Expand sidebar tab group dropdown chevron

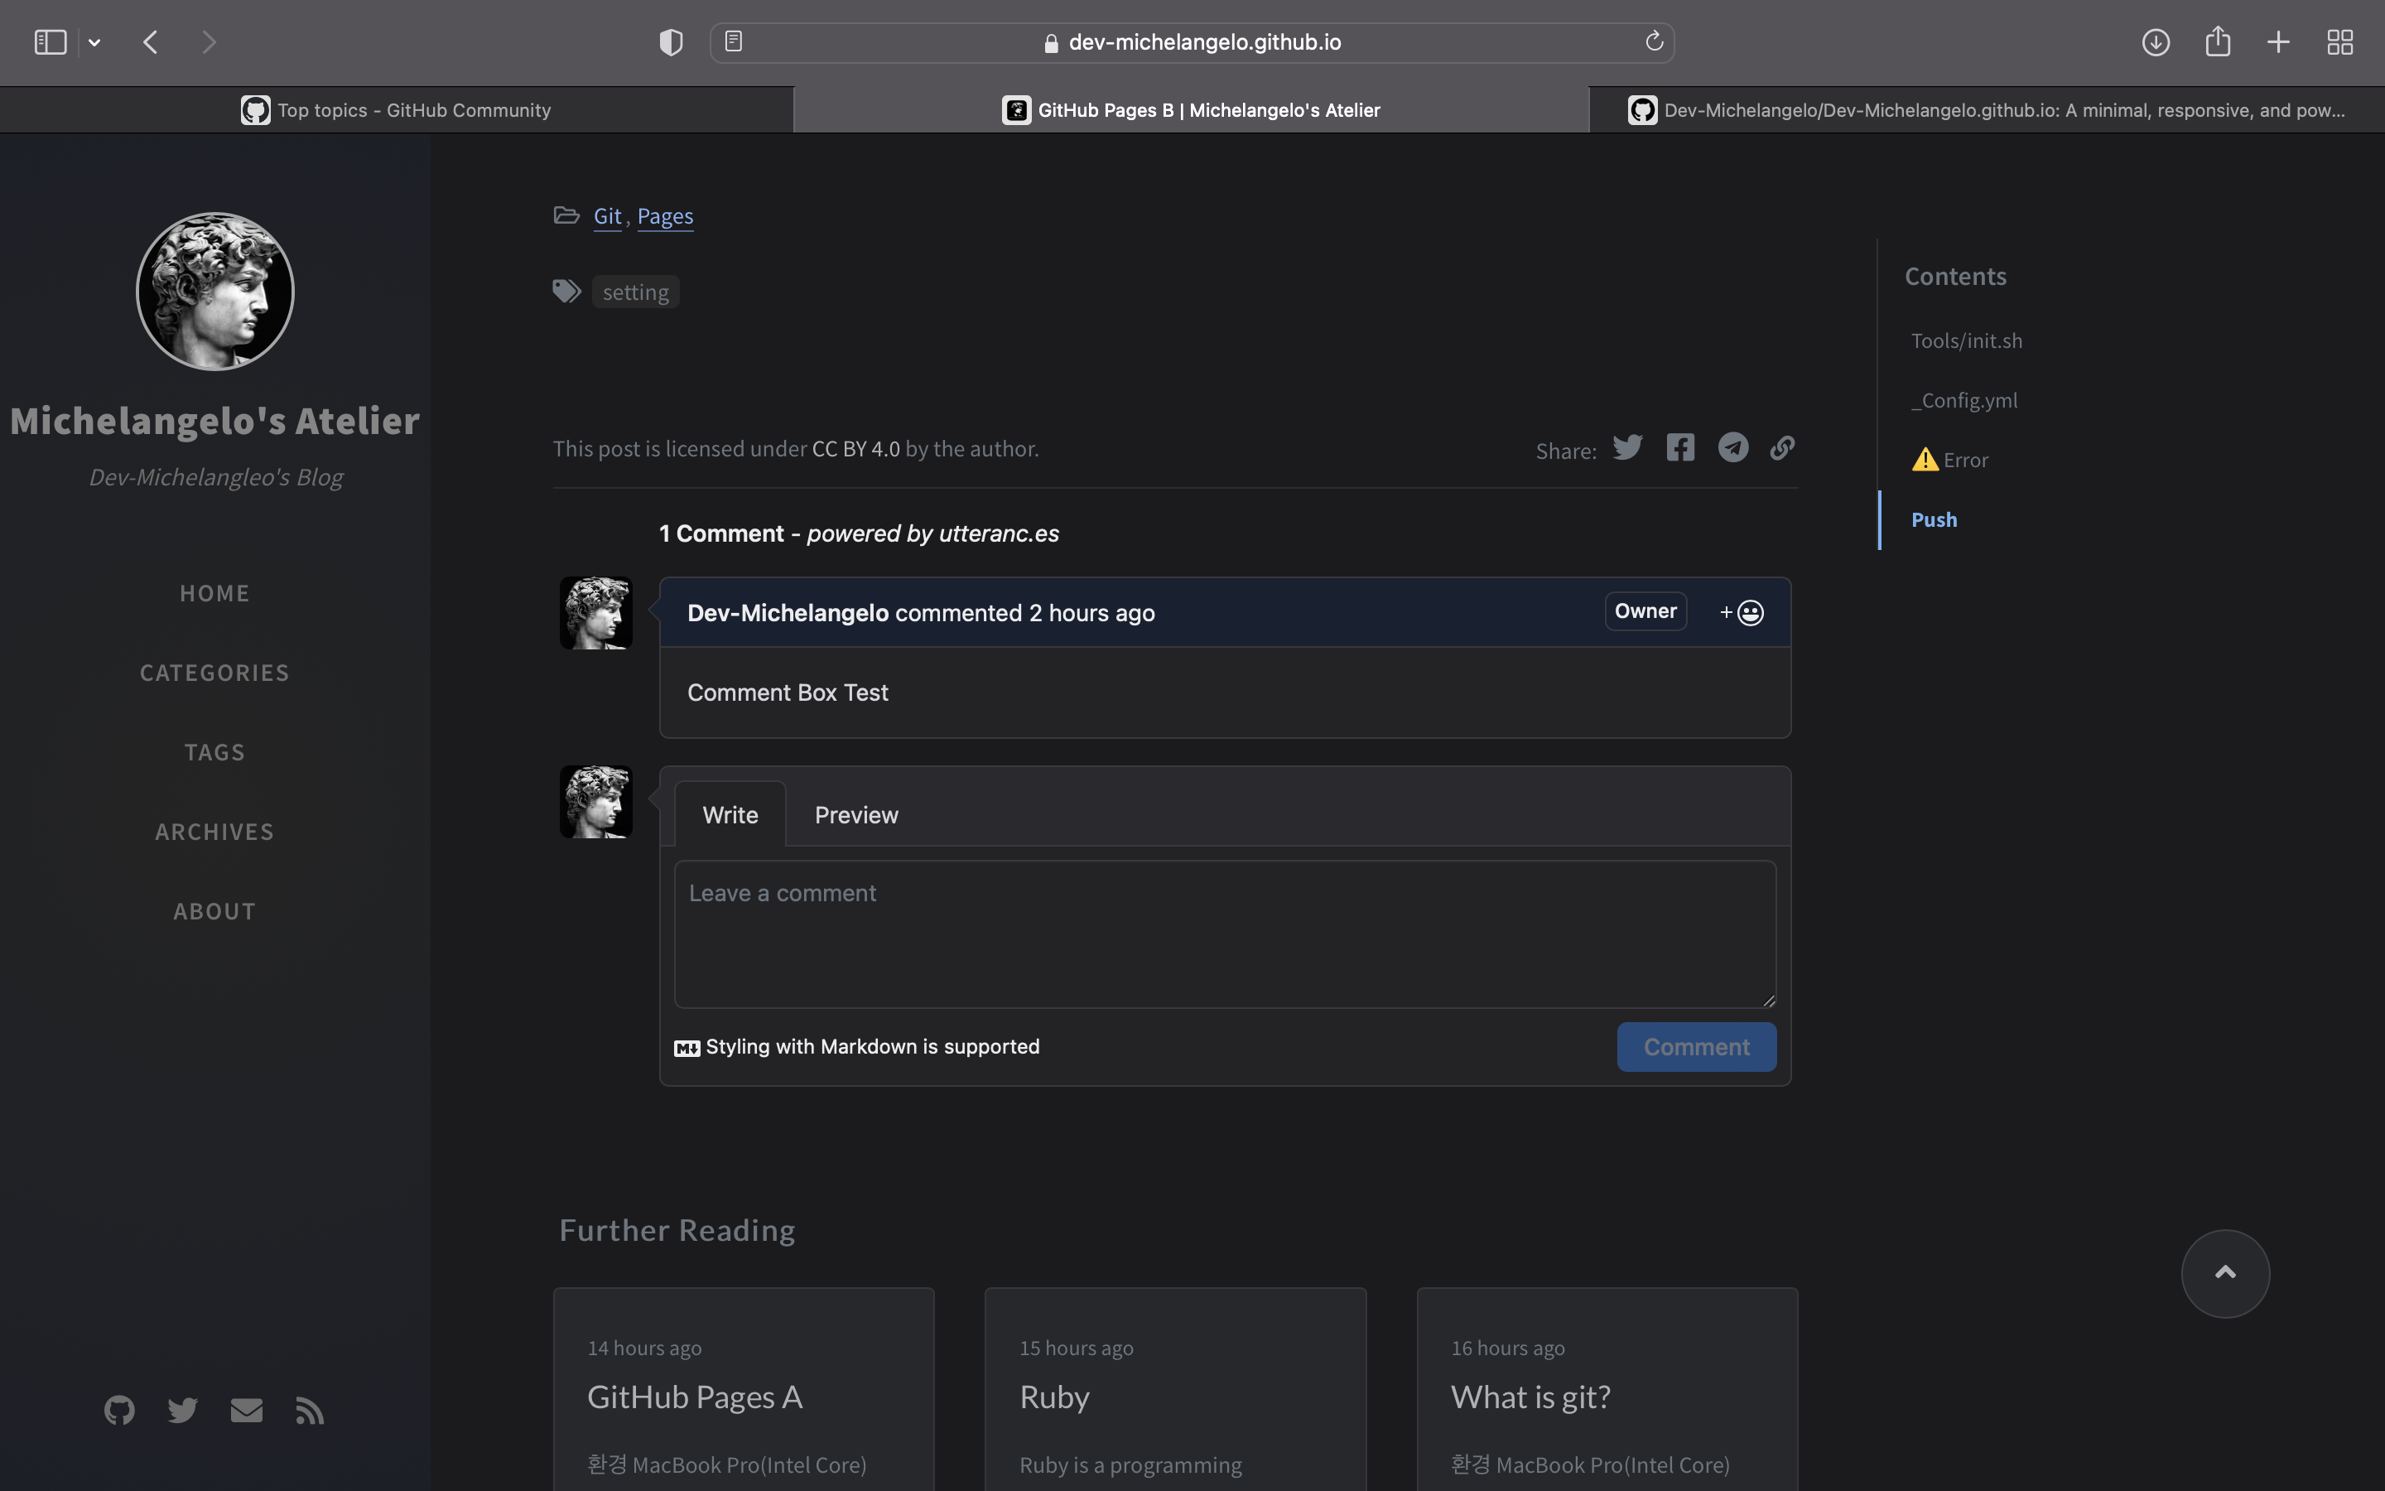[94, 42]
